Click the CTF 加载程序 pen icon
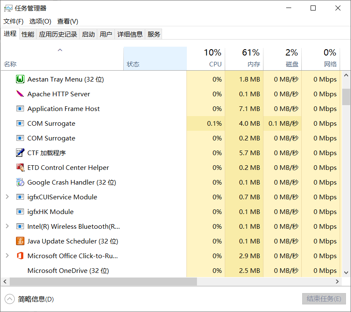 click(x=20, y=153)
